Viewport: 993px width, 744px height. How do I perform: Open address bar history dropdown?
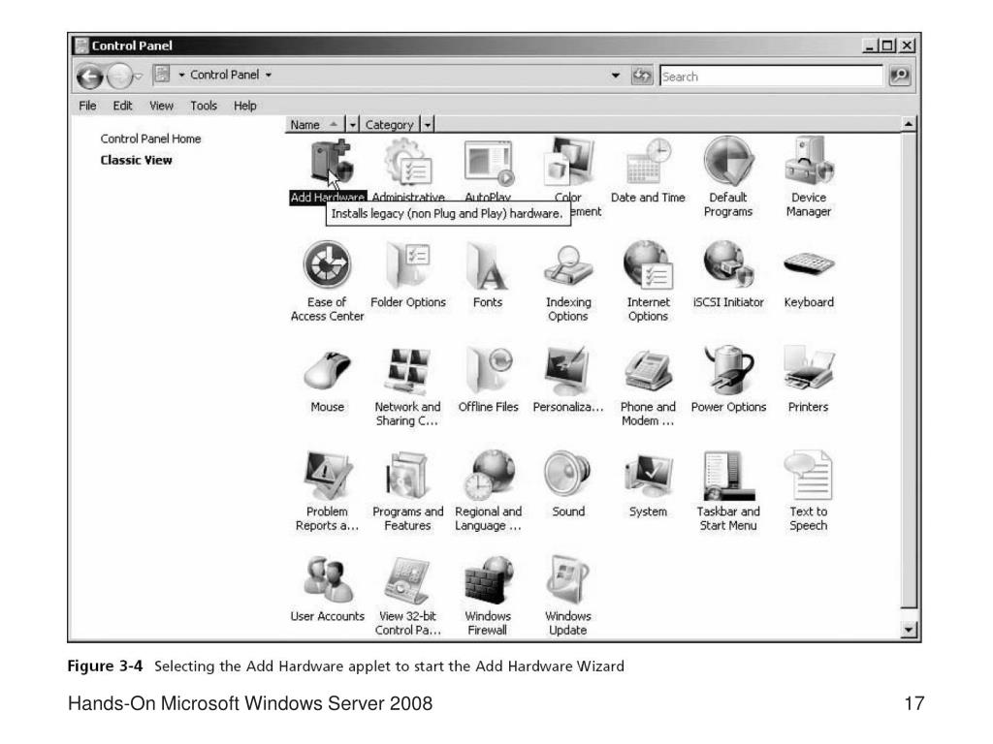[616, 76]
